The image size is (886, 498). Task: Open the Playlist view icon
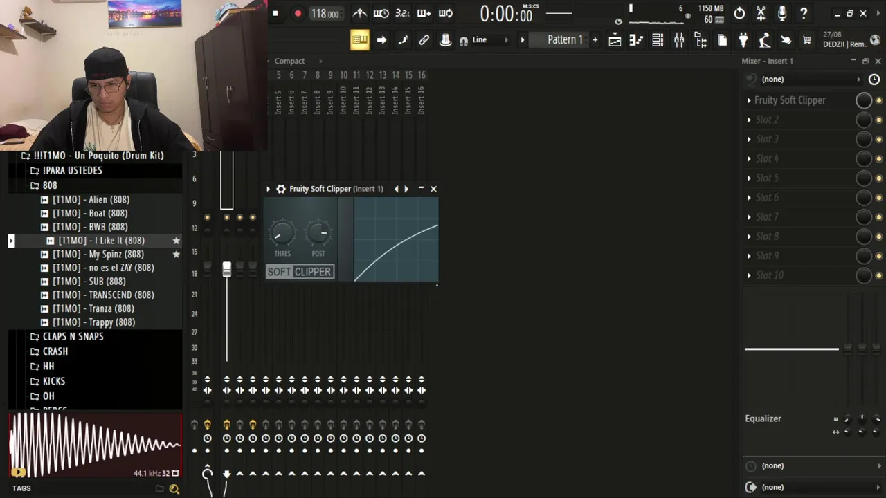tap(615, 41)
